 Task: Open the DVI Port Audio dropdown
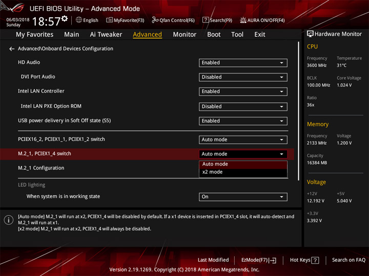click(x=243, y=77)
